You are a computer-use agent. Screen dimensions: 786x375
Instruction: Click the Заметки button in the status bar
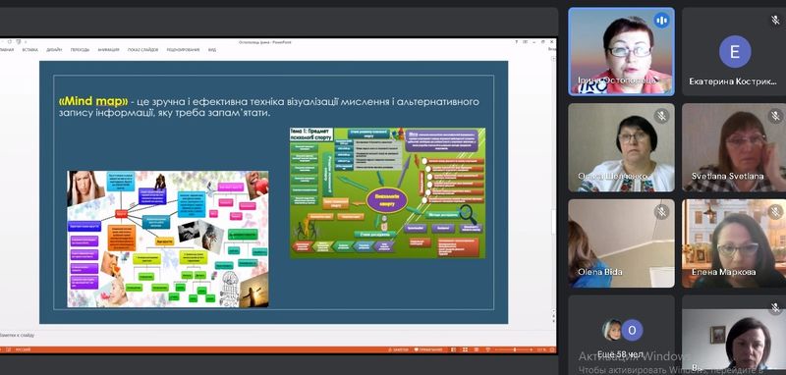click(x=399, y=349)
